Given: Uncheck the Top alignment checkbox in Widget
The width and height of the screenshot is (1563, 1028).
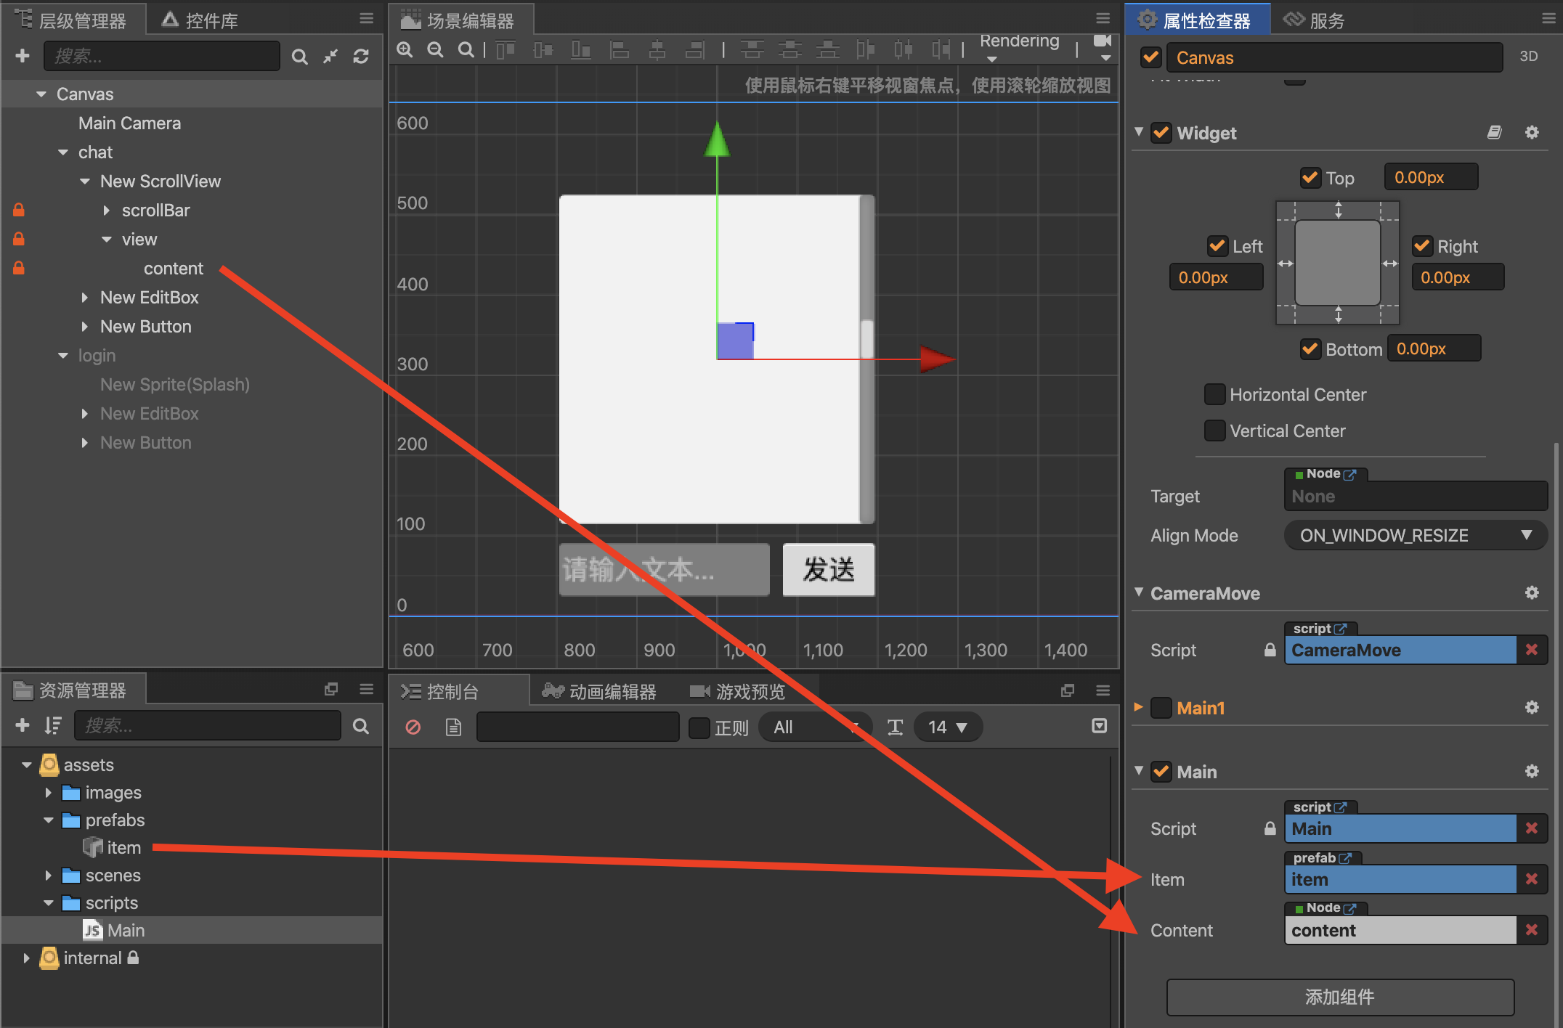Looking at the screenshot, I should pyautogui.click(x=1310, y=176).
